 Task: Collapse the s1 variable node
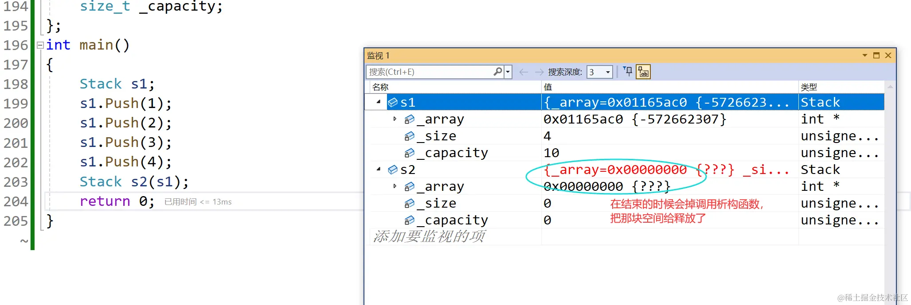tap(379, 102)
